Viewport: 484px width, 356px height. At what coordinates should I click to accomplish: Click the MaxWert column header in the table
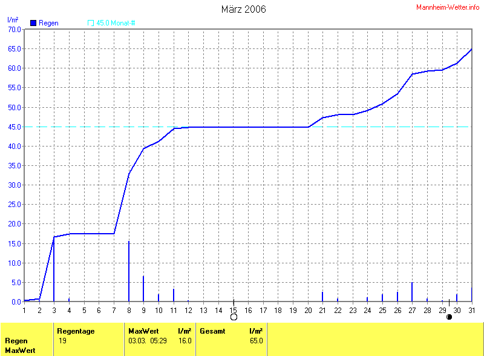(142, 331)
